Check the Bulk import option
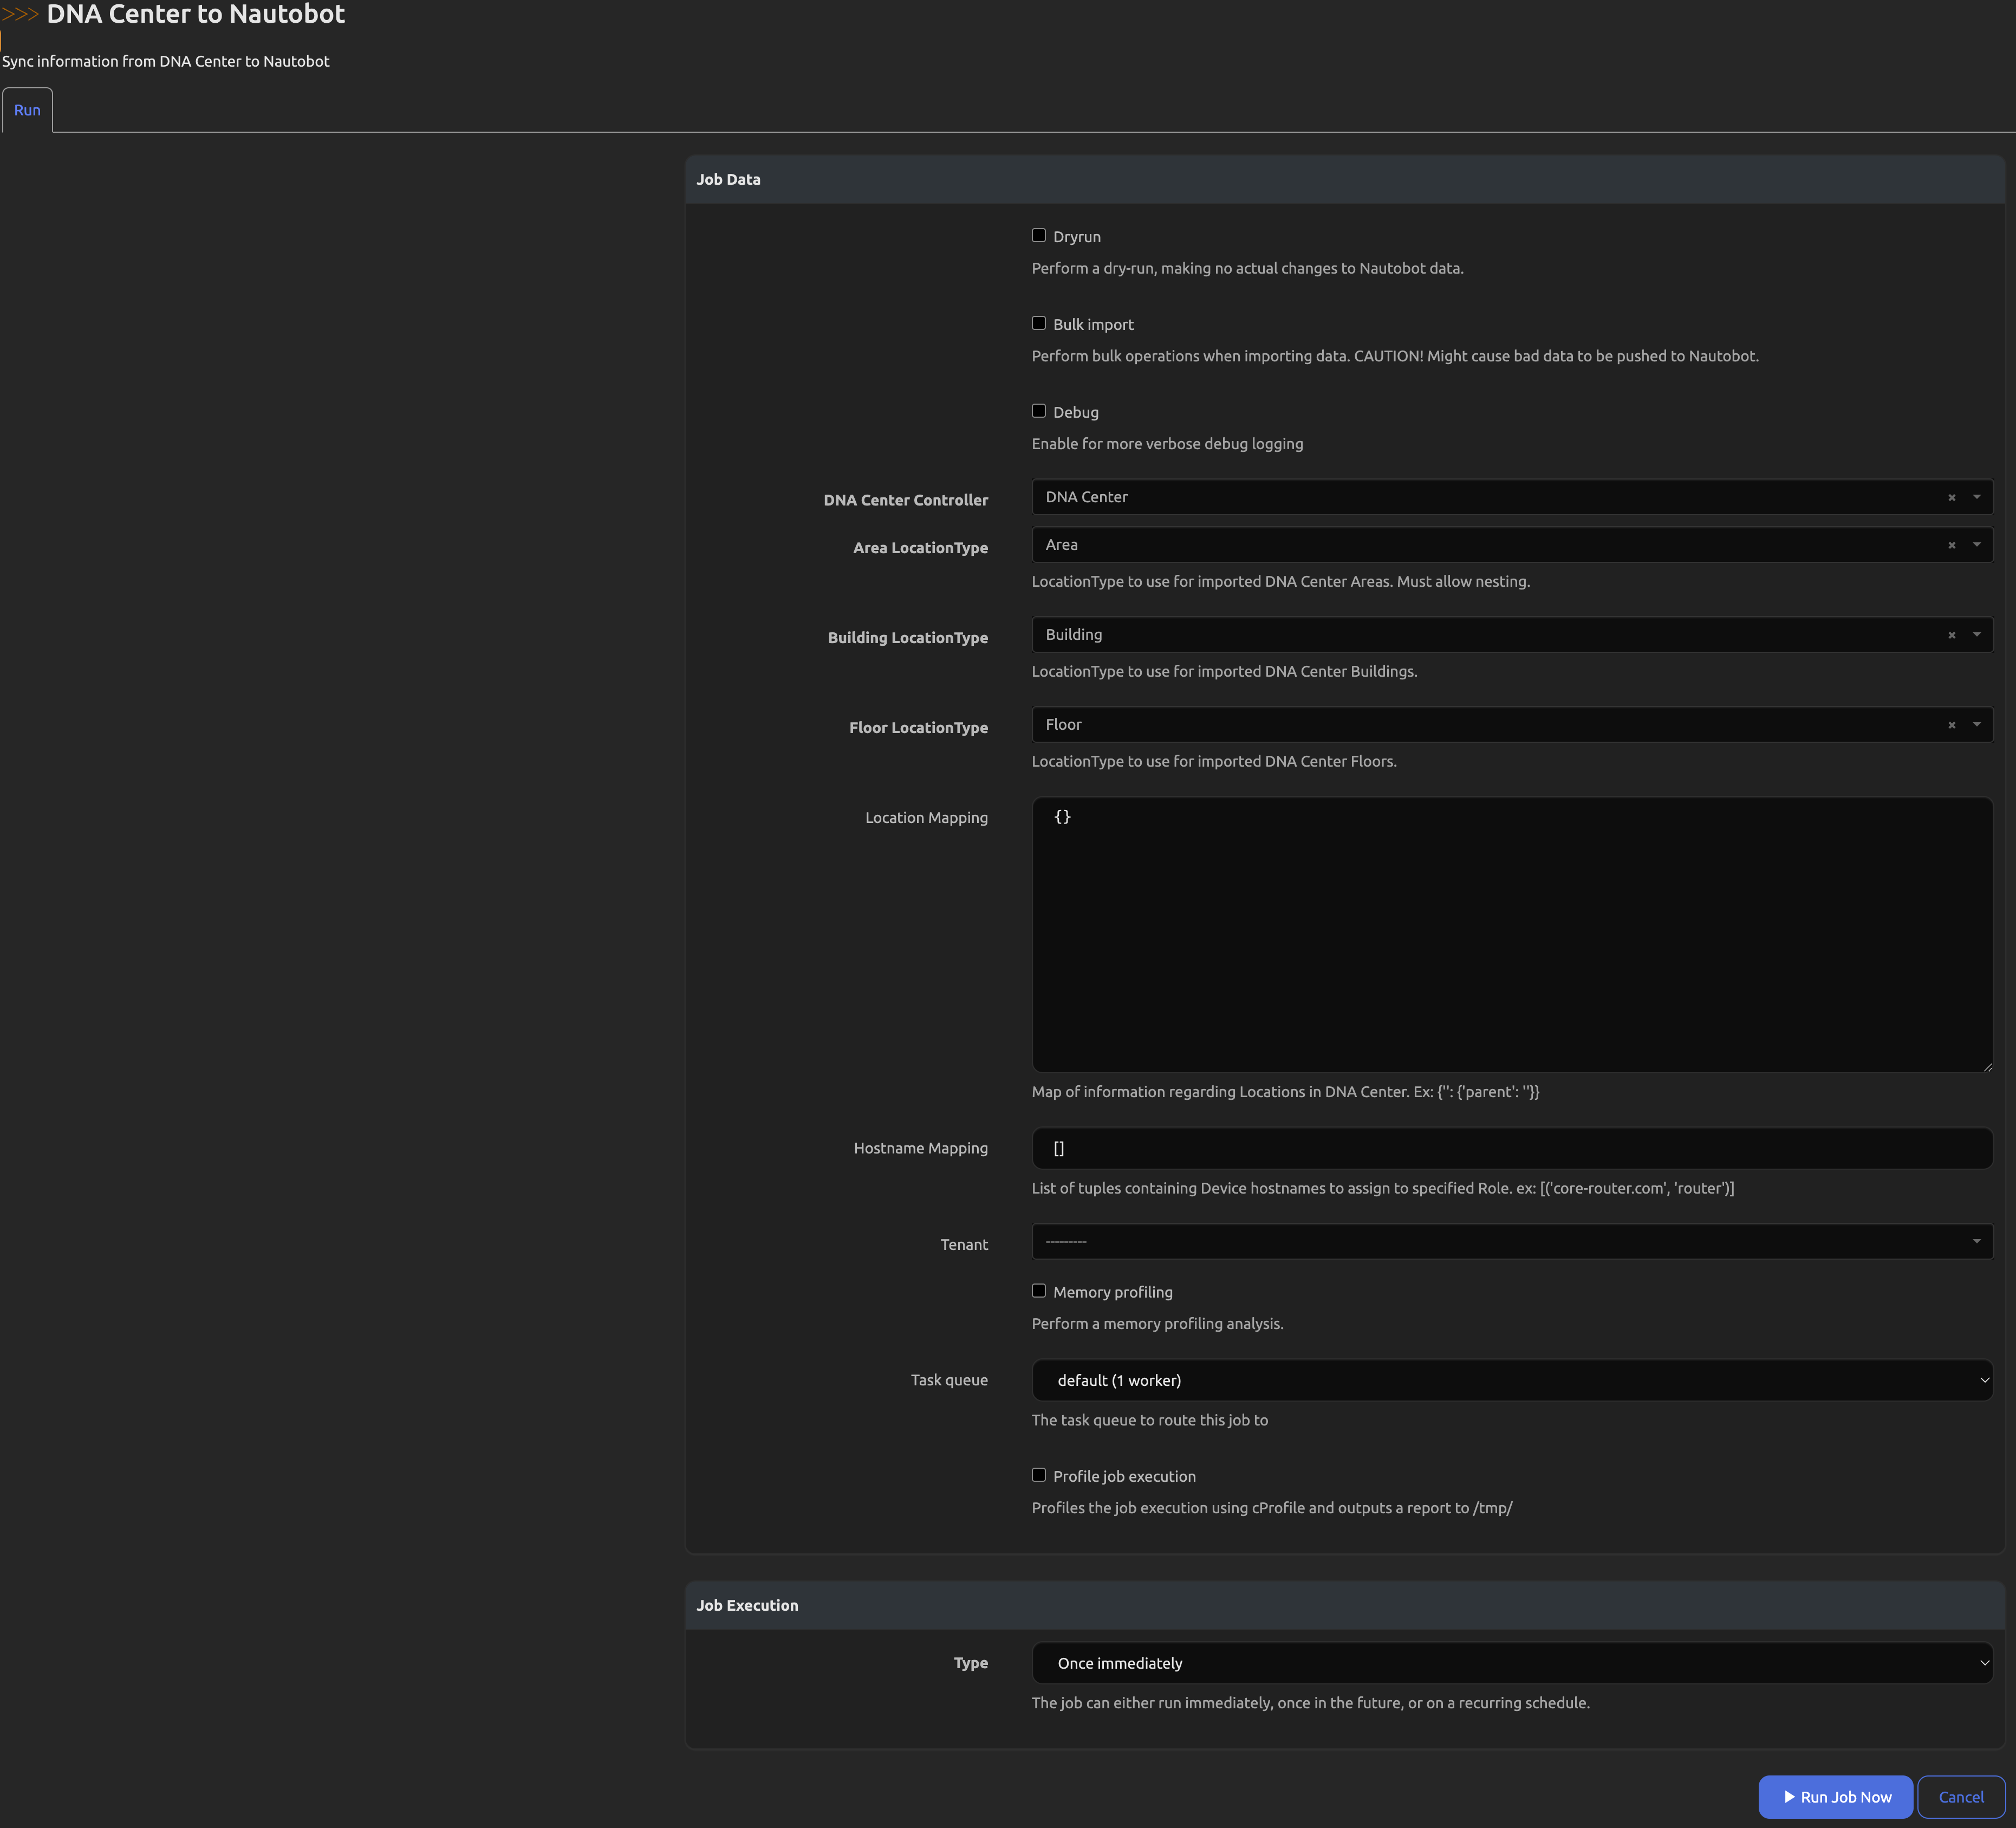The image size is (2016, 1828). pyautogui.click(x=1038, y=324)
